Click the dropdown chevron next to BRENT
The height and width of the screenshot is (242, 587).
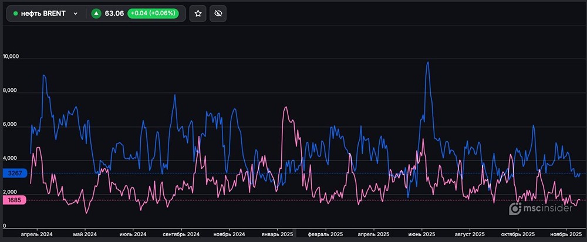75,13
